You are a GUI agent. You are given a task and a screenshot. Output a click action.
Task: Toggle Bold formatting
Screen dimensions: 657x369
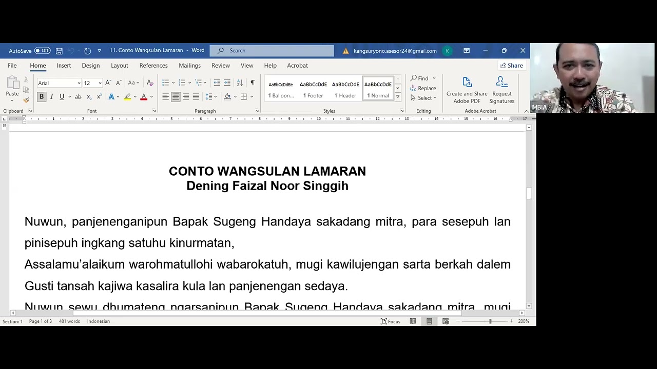click(42, 97)
